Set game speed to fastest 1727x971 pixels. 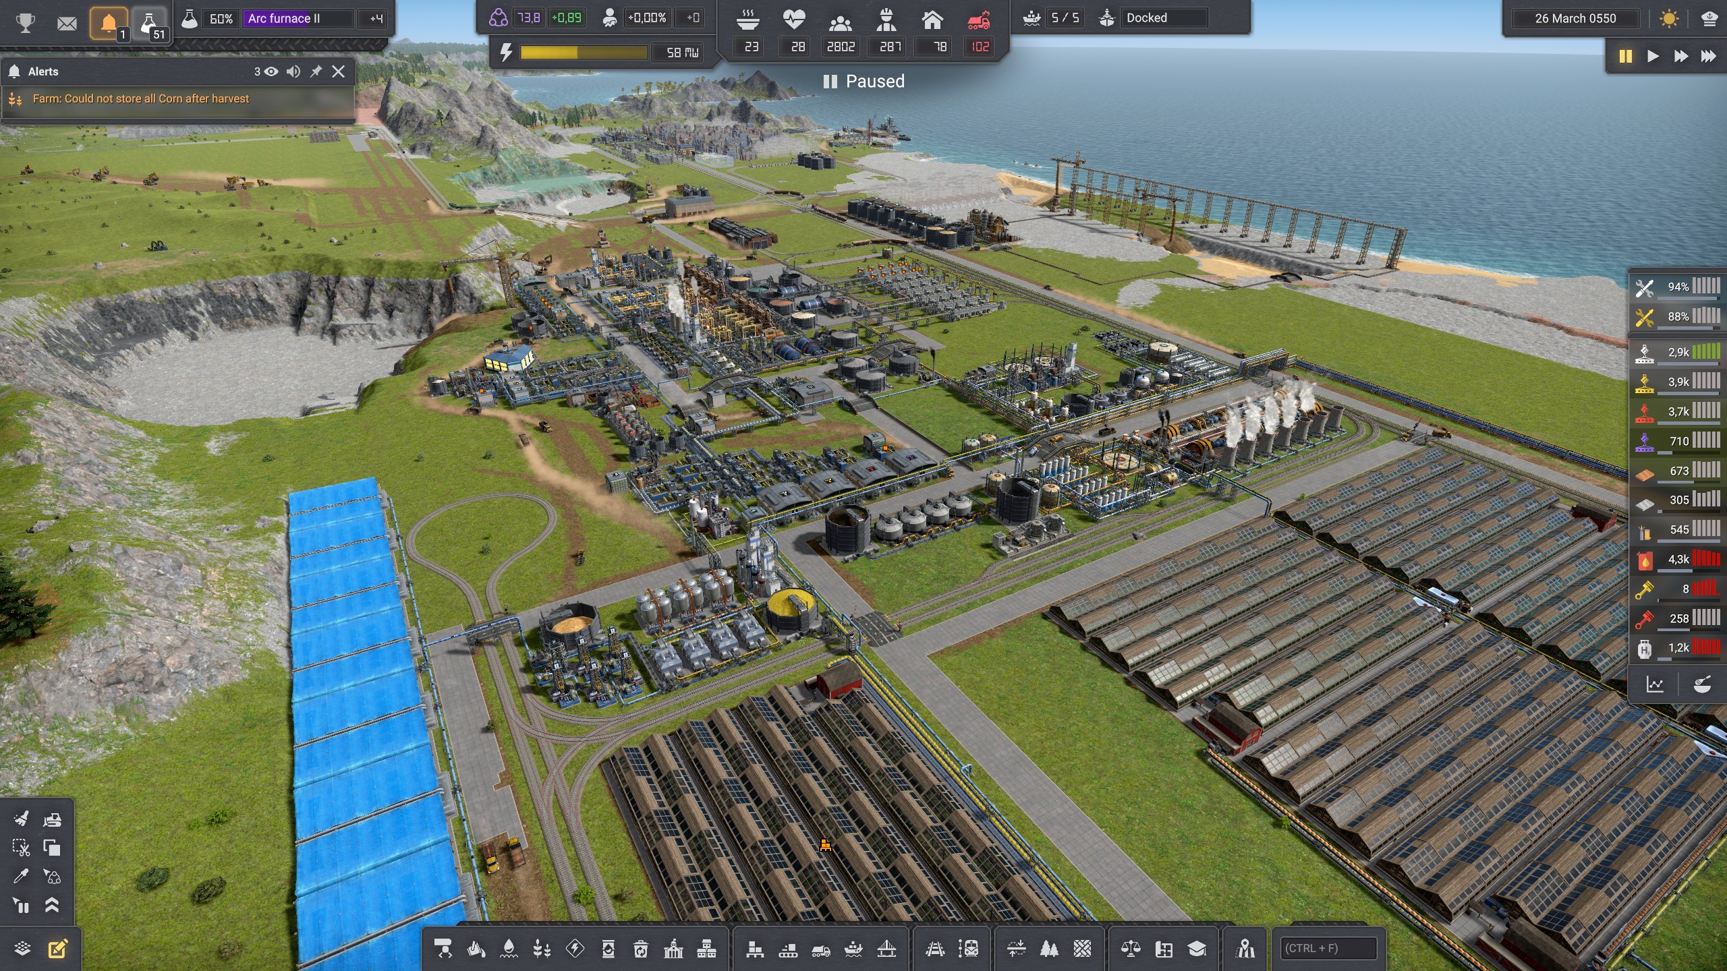coord(1708,56)
